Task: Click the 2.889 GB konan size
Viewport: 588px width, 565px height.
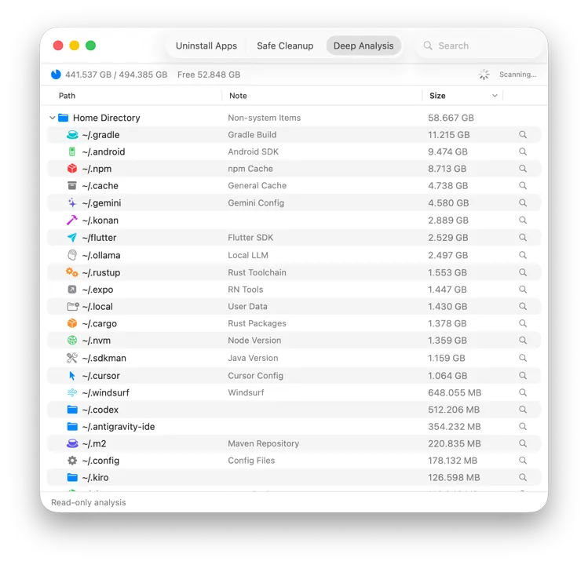Action: tap(448, 220)
